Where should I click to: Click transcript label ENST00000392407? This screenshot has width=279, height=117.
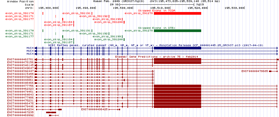click(x=21, y=71)
